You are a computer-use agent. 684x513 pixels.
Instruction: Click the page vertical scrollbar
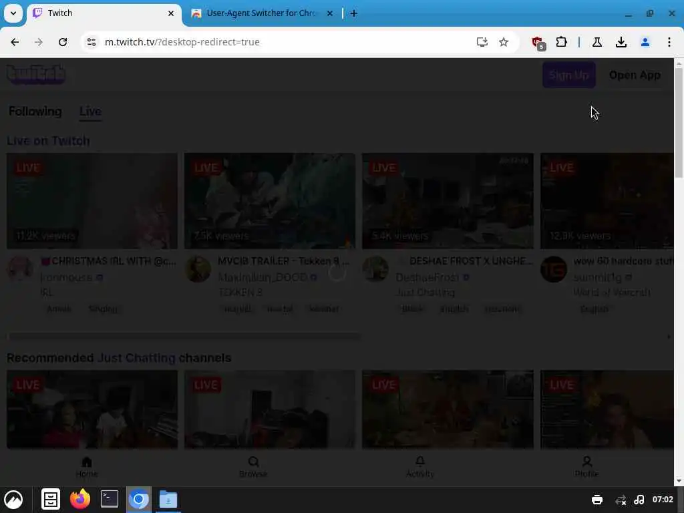679,122
